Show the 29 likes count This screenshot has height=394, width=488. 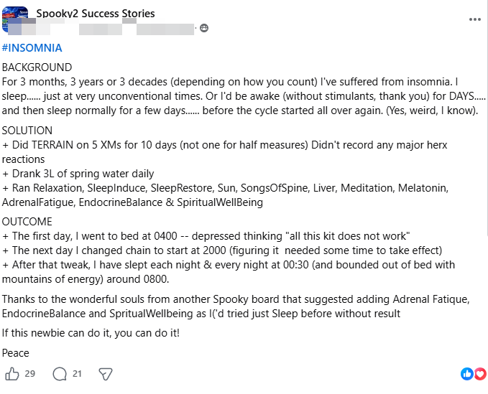30,373
